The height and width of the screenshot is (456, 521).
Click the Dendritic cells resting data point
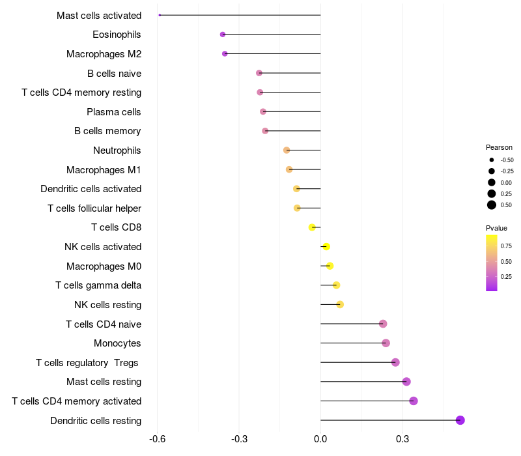[x=460, y=420]
